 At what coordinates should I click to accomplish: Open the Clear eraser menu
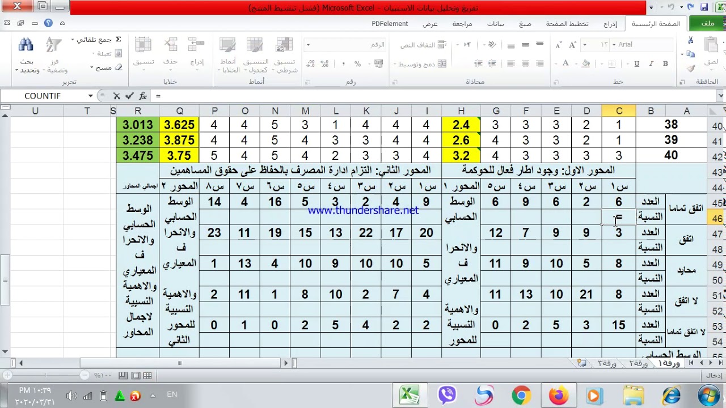click(107, 67)
